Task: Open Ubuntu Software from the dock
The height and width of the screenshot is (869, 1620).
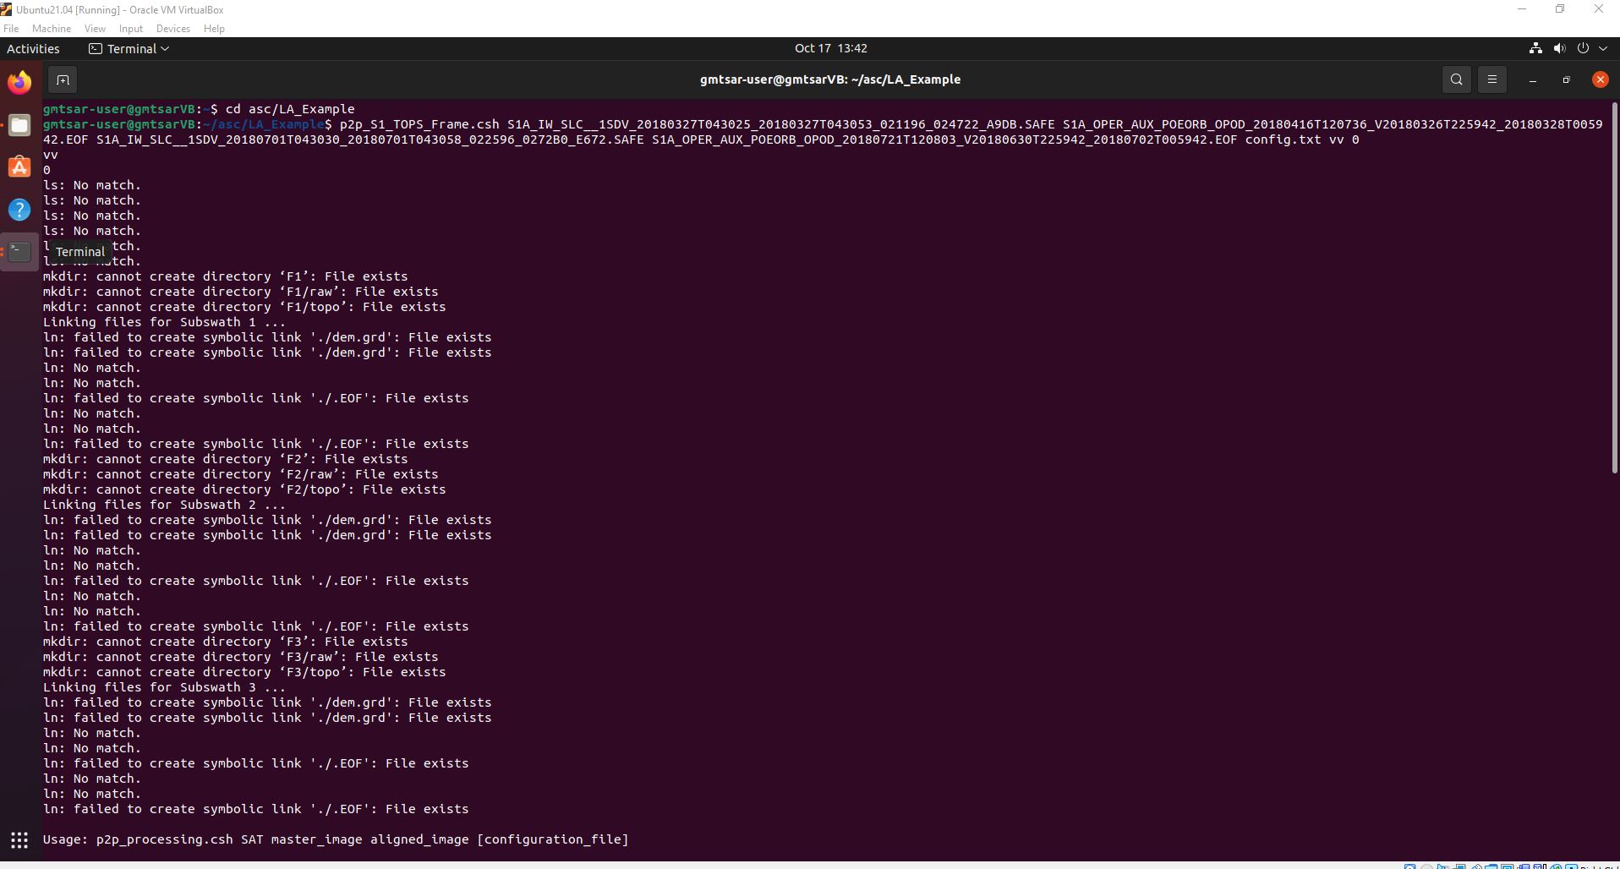Action: point(19,167)
